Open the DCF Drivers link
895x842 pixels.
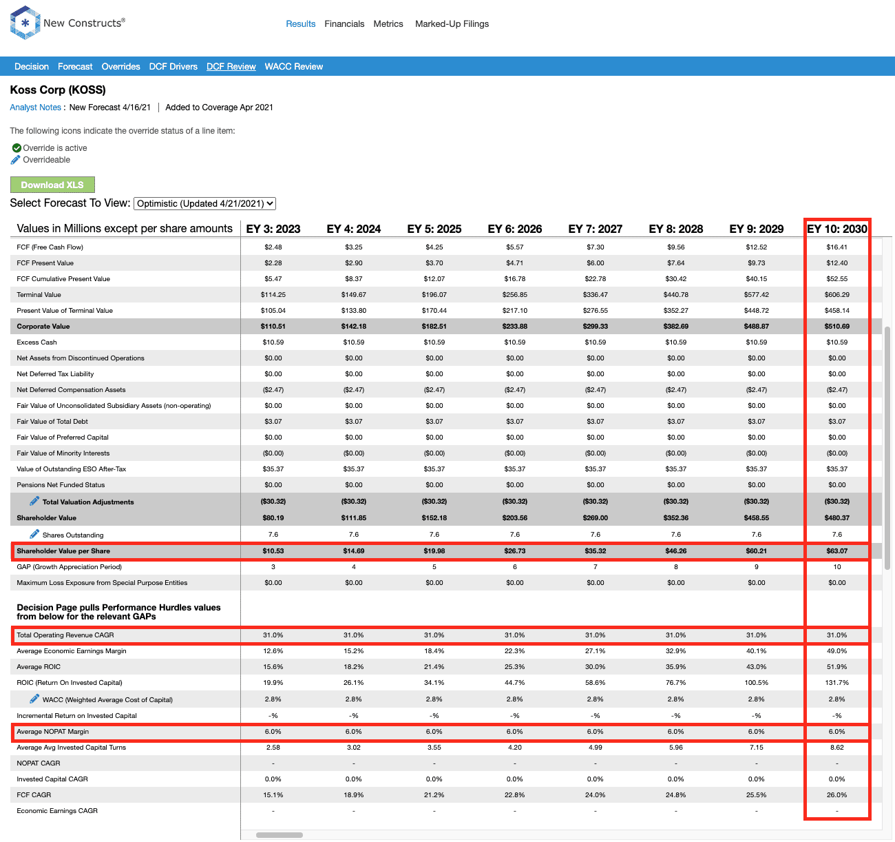[173, 67]
